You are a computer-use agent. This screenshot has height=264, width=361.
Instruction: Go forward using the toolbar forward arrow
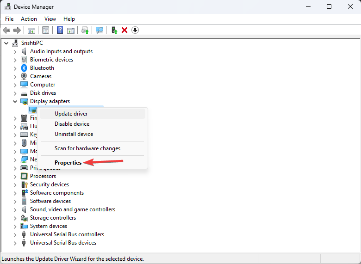[x=17, y=30]
